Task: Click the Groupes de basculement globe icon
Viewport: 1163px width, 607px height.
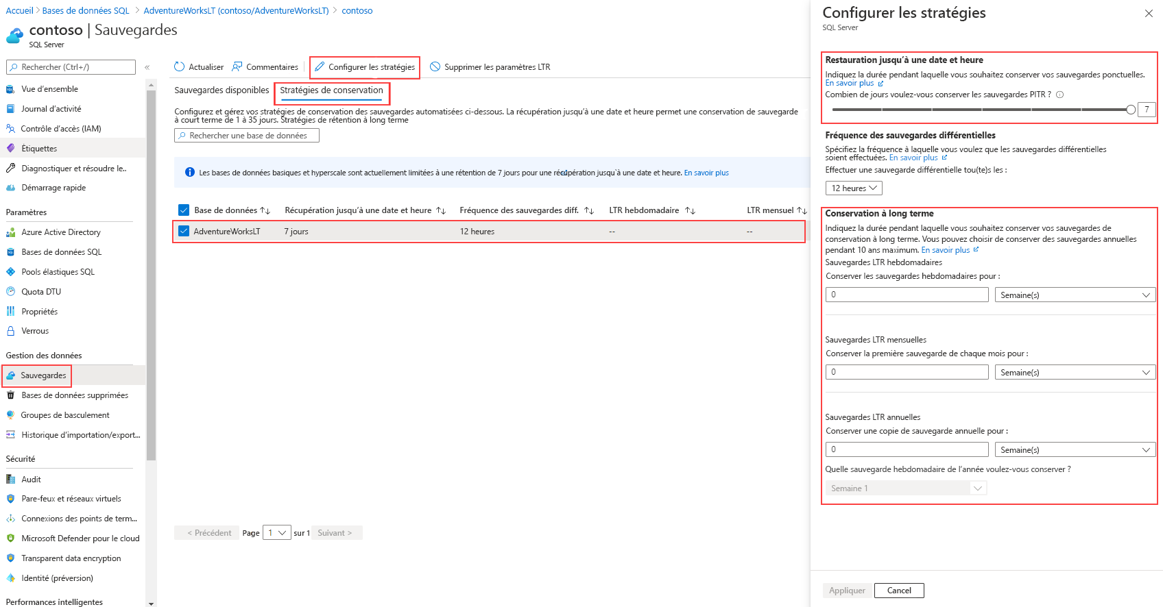Action: pos(10,415)
